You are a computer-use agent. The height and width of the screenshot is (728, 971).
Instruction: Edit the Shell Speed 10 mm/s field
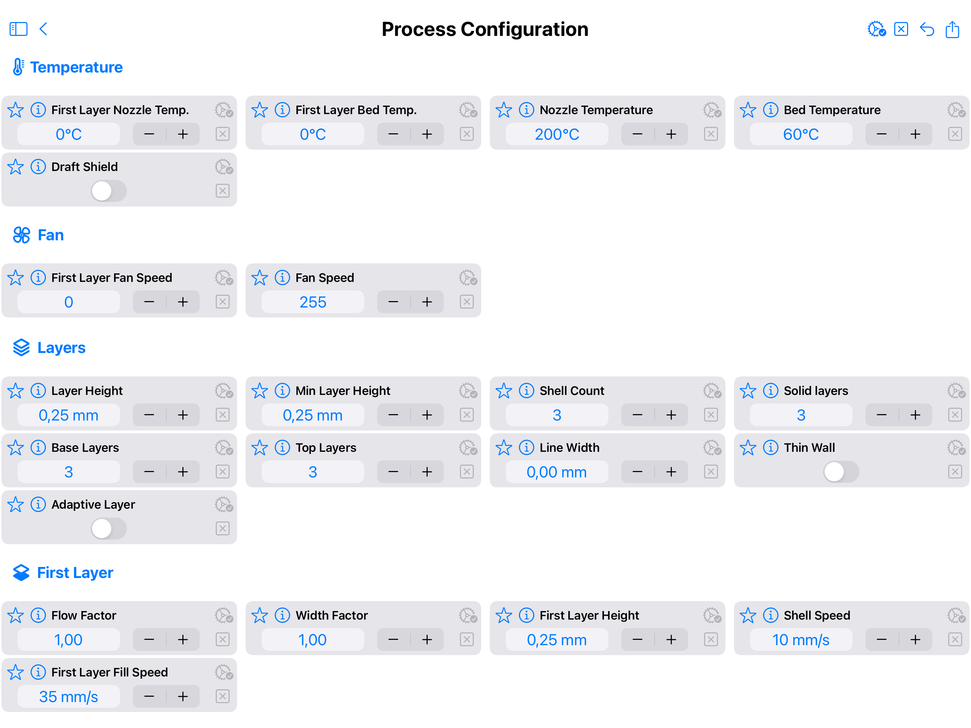click(x=801, y=640)
